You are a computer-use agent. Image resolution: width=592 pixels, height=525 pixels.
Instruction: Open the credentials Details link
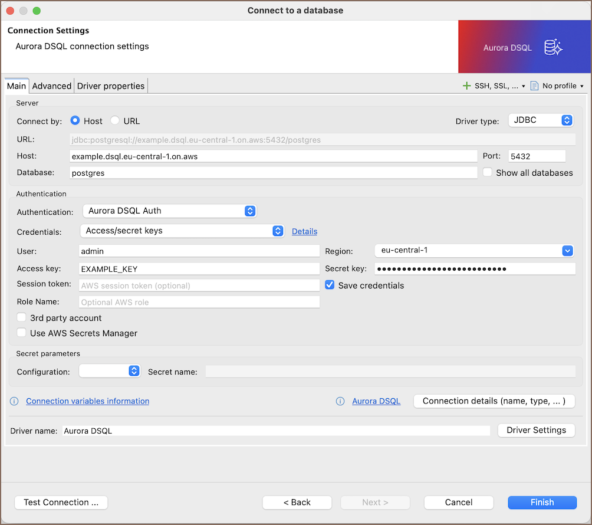pyautogui.click(x=304, y=232)
